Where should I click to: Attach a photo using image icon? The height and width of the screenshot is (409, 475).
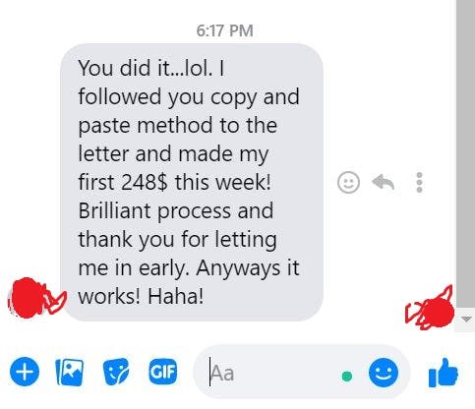pos(70,373)
